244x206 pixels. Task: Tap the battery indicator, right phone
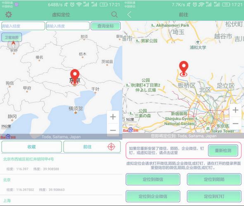pos(226,5)
